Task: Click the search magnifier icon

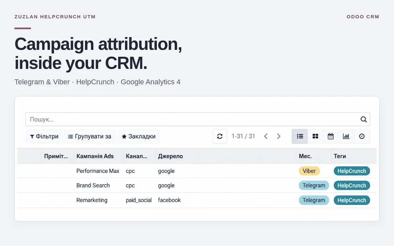Action: pos(363,119)
